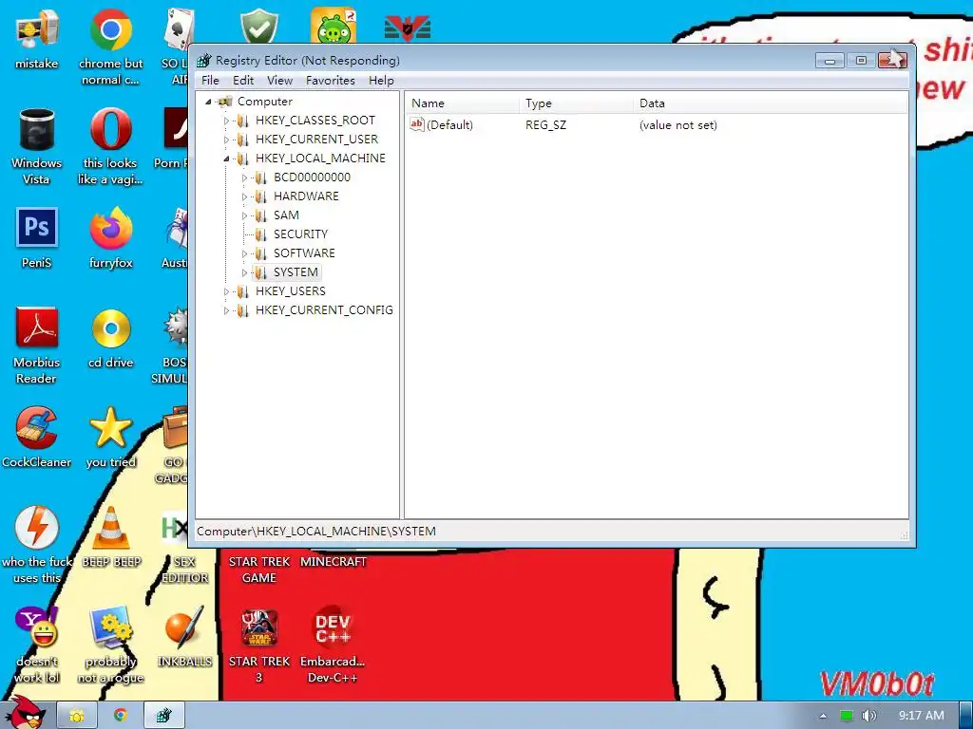Select the HARDWARE key in the tree

[306, 196]
